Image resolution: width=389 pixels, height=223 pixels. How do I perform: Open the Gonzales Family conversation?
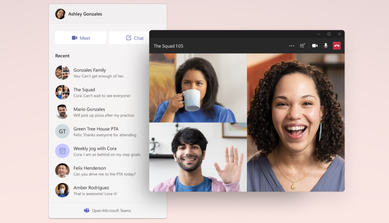click(x=90, y=73)
